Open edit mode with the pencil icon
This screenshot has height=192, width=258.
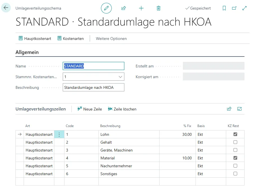coord(106,8)
